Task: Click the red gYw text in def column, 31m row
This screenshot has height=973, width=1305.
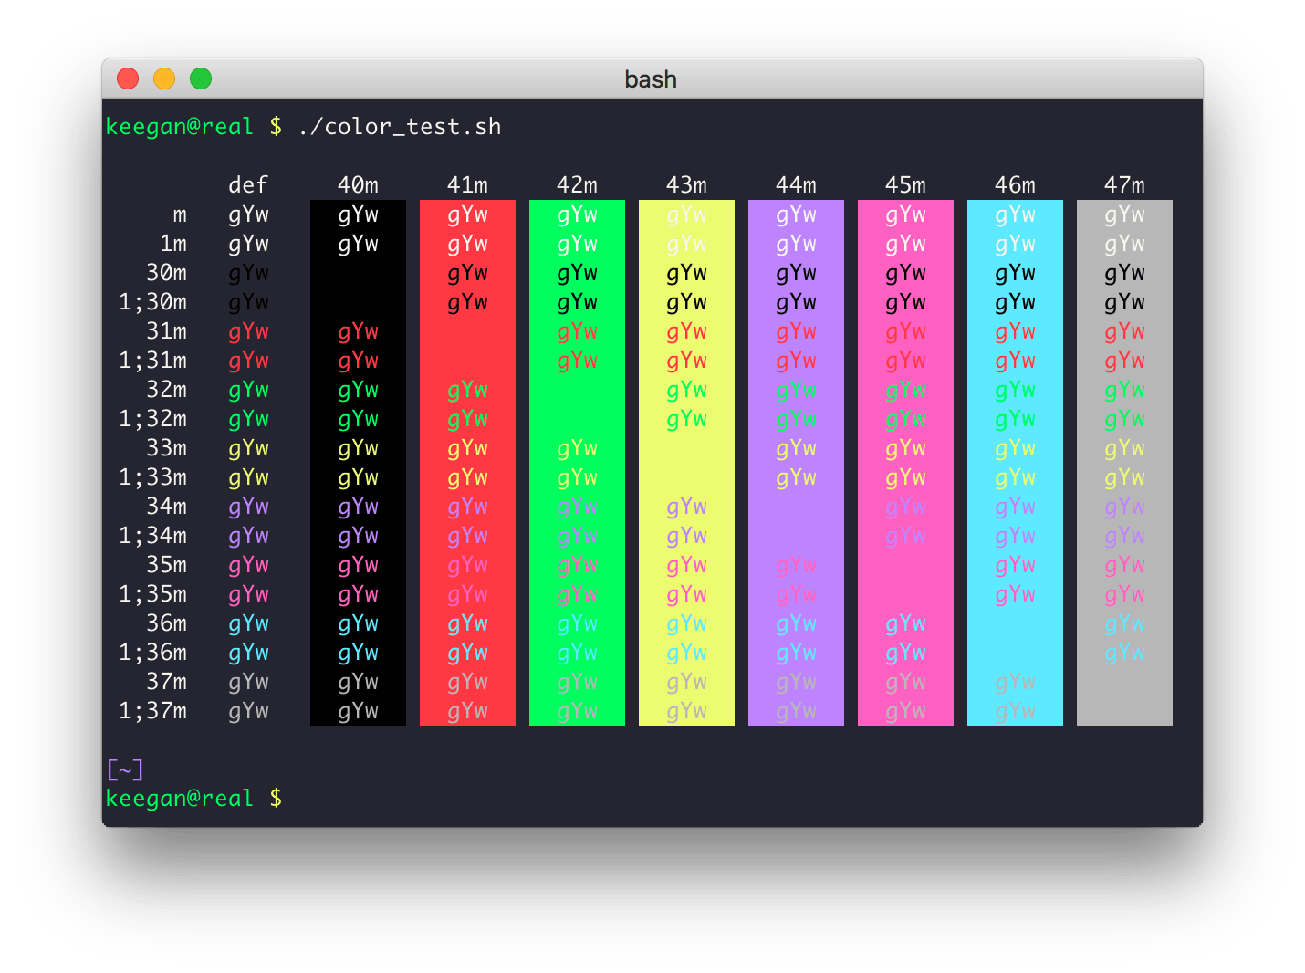Action: pyautogui.click(x=248, y=331)
